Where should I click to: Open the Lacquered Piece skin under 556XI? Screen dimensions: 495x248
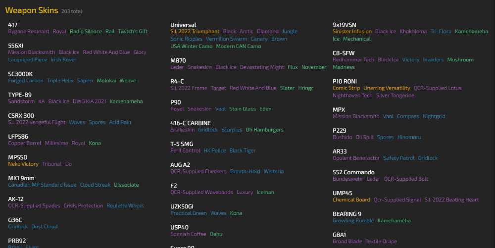pyautogui.click(x=27, y=59)
